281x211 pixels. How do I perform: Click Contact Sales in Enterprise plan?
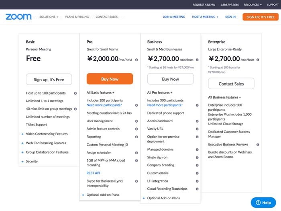(x=231, y=84)
